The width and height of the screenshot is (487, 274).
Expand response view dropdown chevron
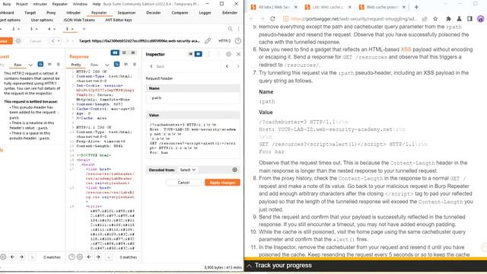click(x=107, y=65)
